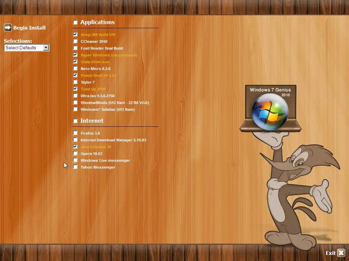Enable the Styler 7 checkbox
Viewport: 349px width, 261px height.
(x=75, y=82)
